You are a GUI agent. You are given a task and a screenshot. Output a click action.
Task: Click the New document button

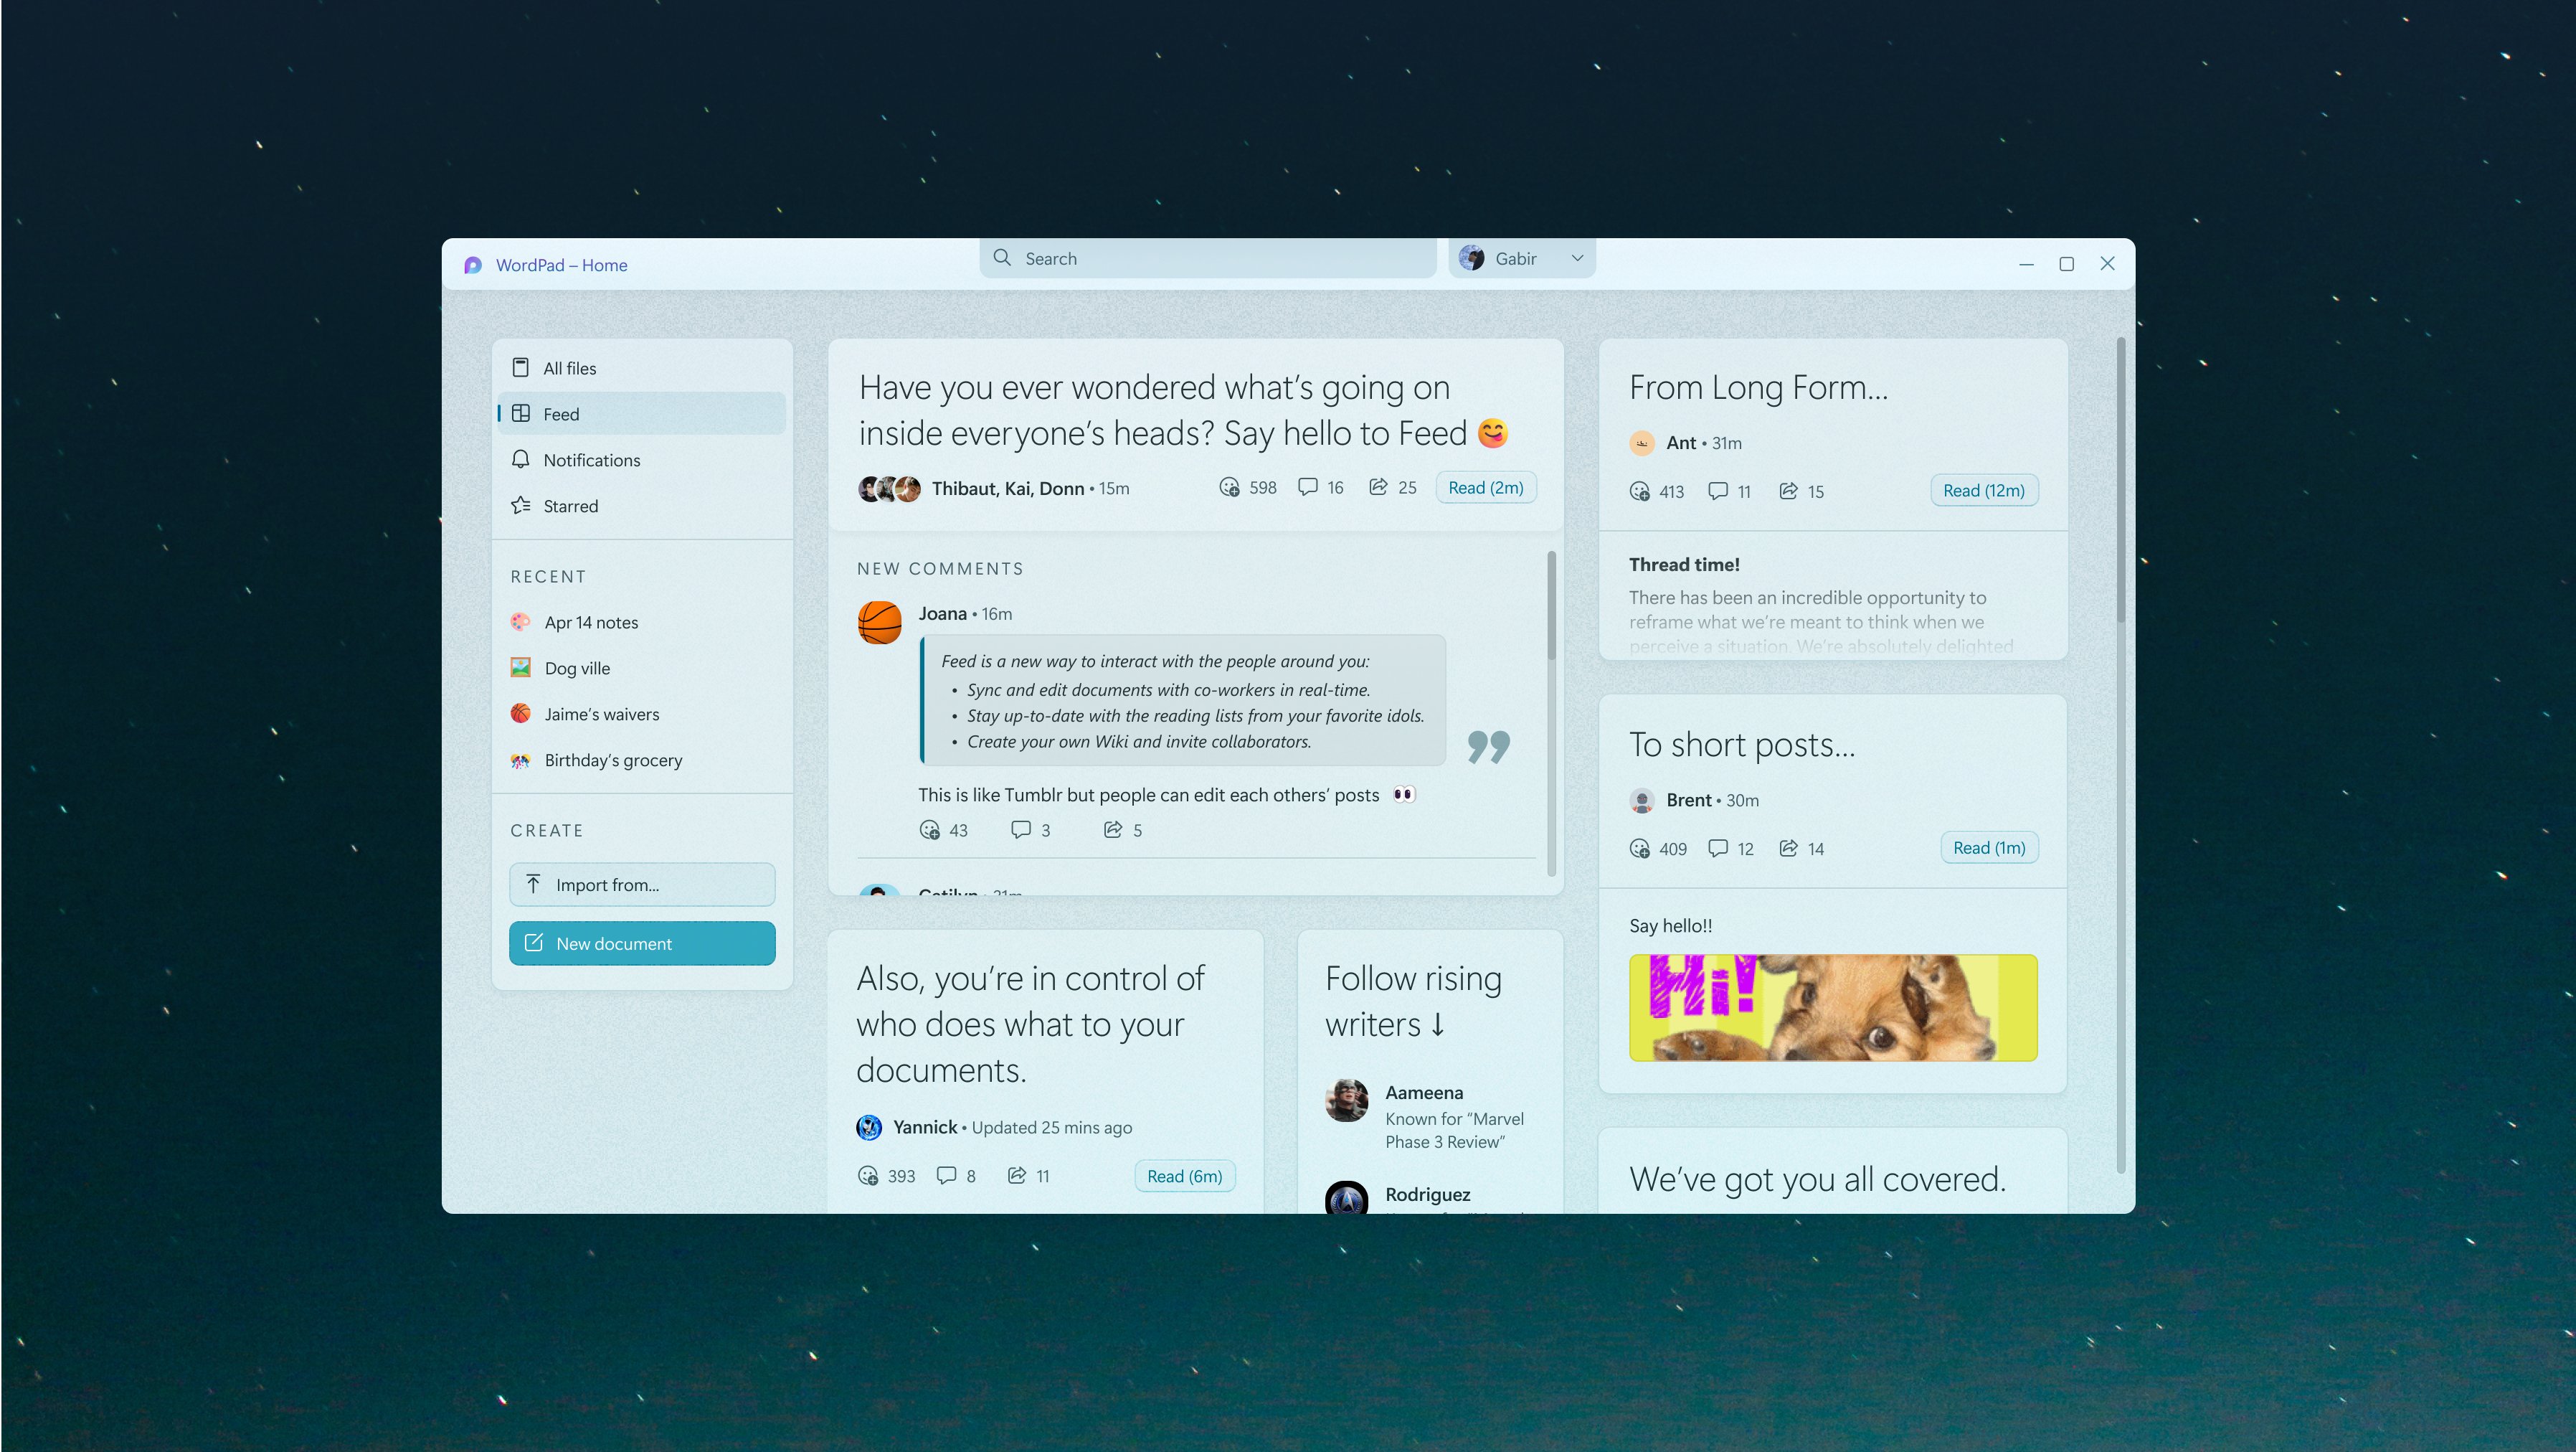pos(642,943)
